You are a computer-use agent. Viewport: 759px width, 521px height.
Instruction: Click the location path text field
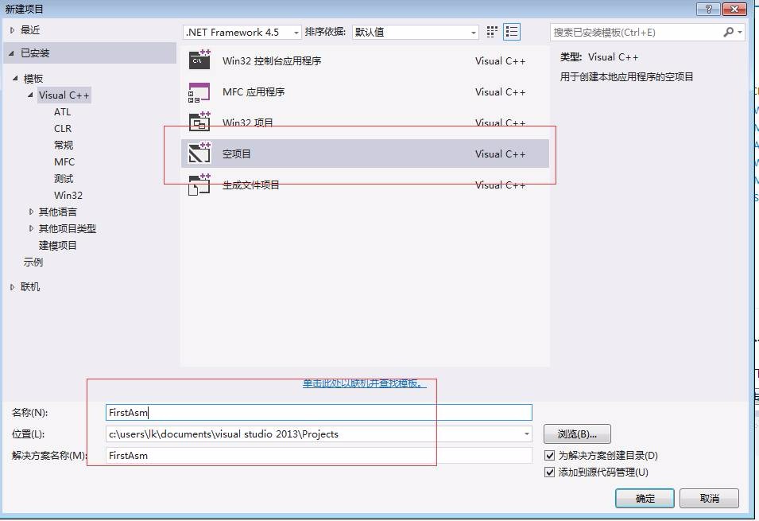pyautogui.click(x=314, y=434)
